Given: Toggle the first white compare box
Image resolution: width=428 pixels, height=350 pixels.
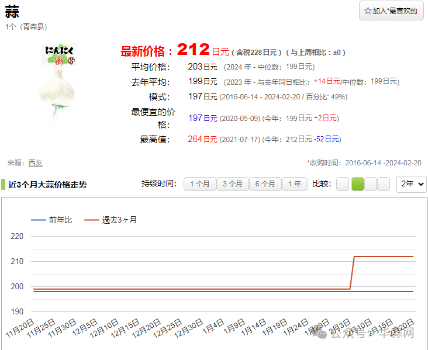Looking at the screenshot, I should (x=343, y=184).
